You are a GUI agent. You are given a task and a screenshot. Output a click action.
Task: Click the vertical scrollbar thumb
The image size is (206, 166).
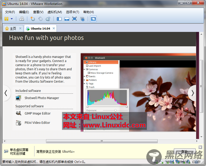coord(201,86)
